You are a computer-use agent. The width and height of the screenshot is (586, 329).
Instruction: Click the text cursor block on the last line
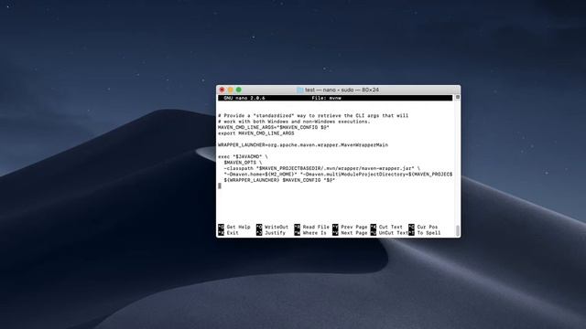pos(220,186)
